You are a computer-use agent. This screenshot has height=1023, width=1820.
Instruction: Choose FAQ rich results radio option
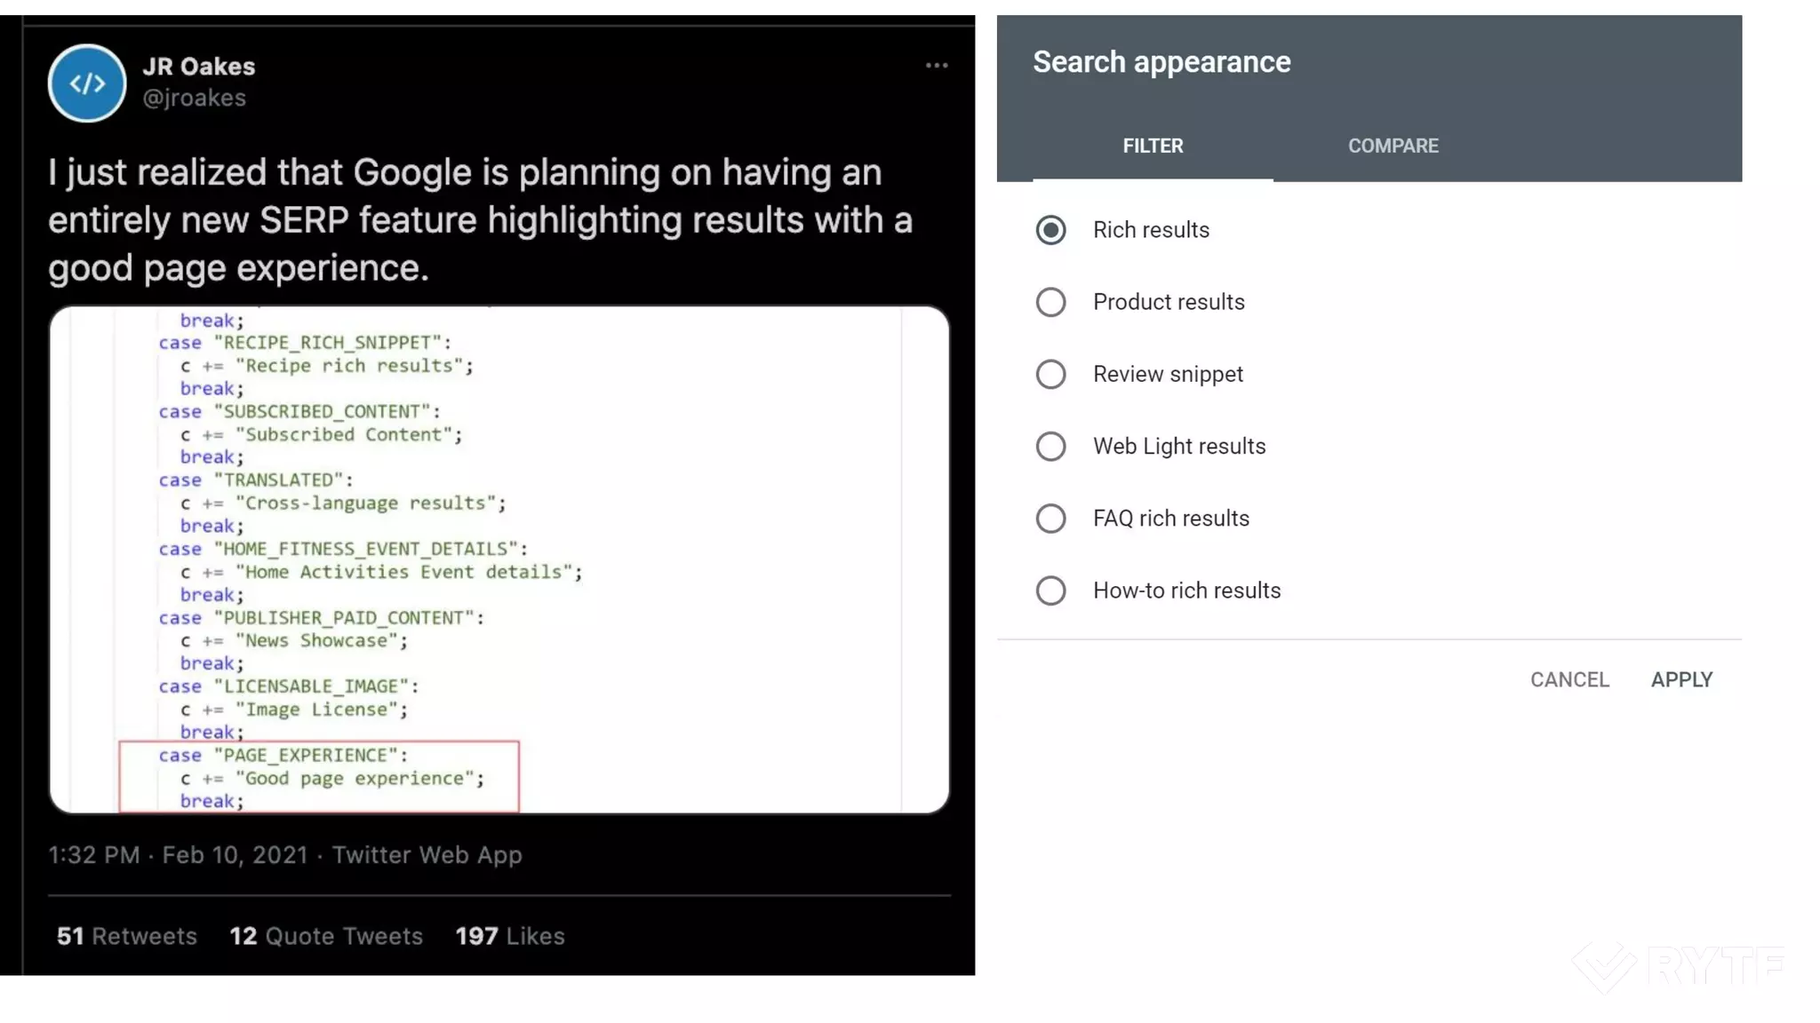(x=1050, y=519)
